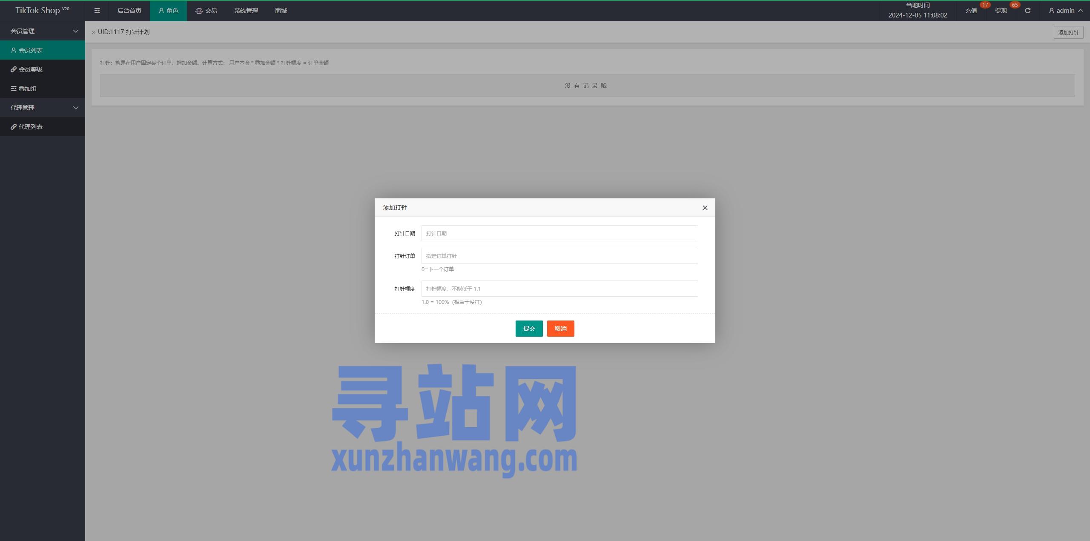Click the sidebar collapse hamburger icon
This screenshot has height=541, width=1090.
tap(97, 11)
